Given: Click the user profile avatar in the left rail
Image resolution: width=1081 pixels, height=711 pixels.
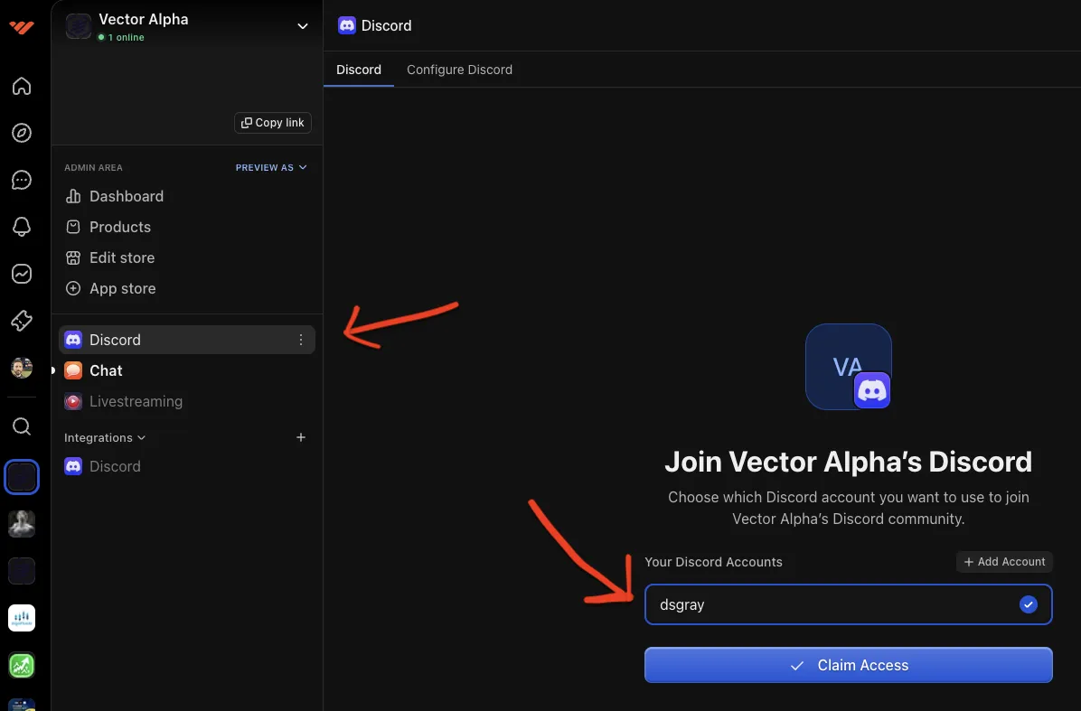Looking at the screenshot, I should point(22,367).
